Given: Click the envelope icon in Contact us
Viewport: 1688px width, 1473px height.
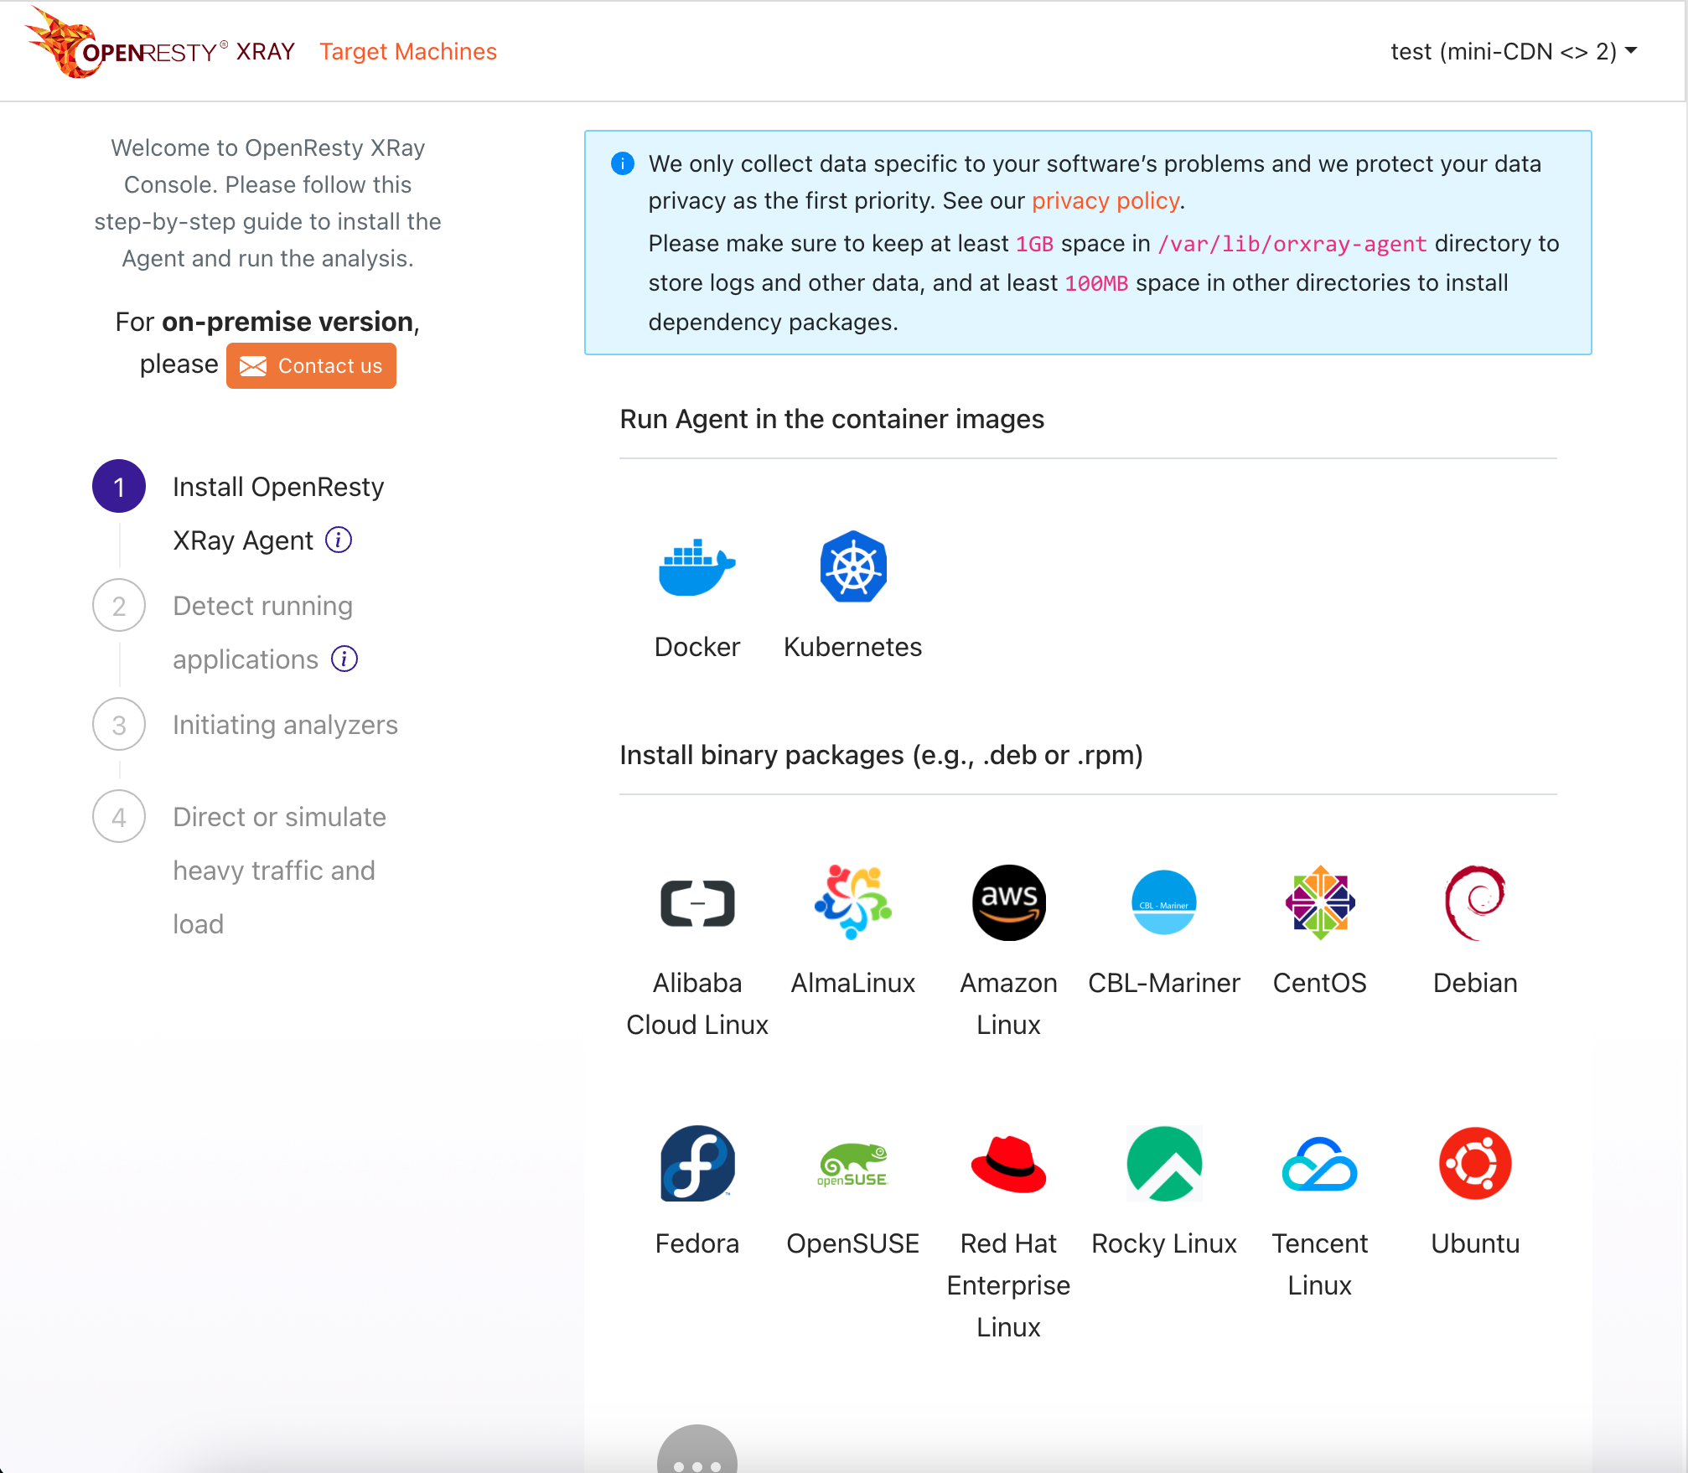Looking at the screenshot, I should coord(253,366).
